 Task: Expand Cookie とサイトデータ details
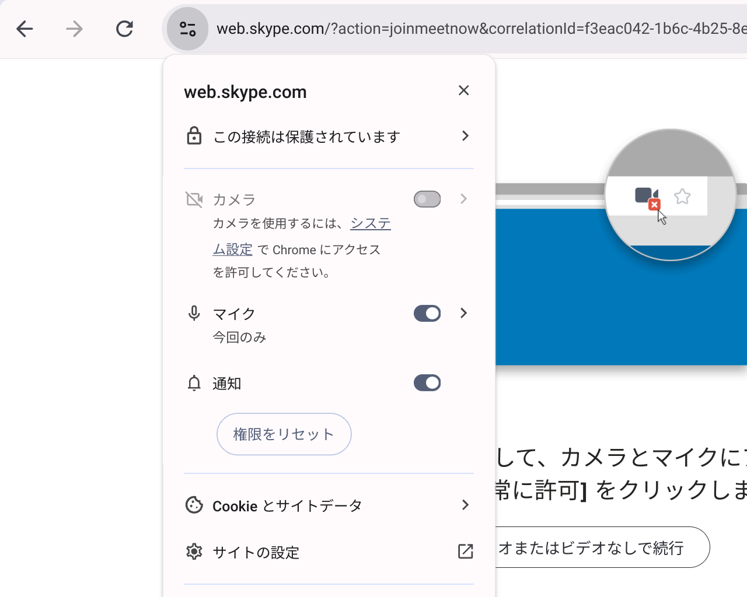[464, 505]
